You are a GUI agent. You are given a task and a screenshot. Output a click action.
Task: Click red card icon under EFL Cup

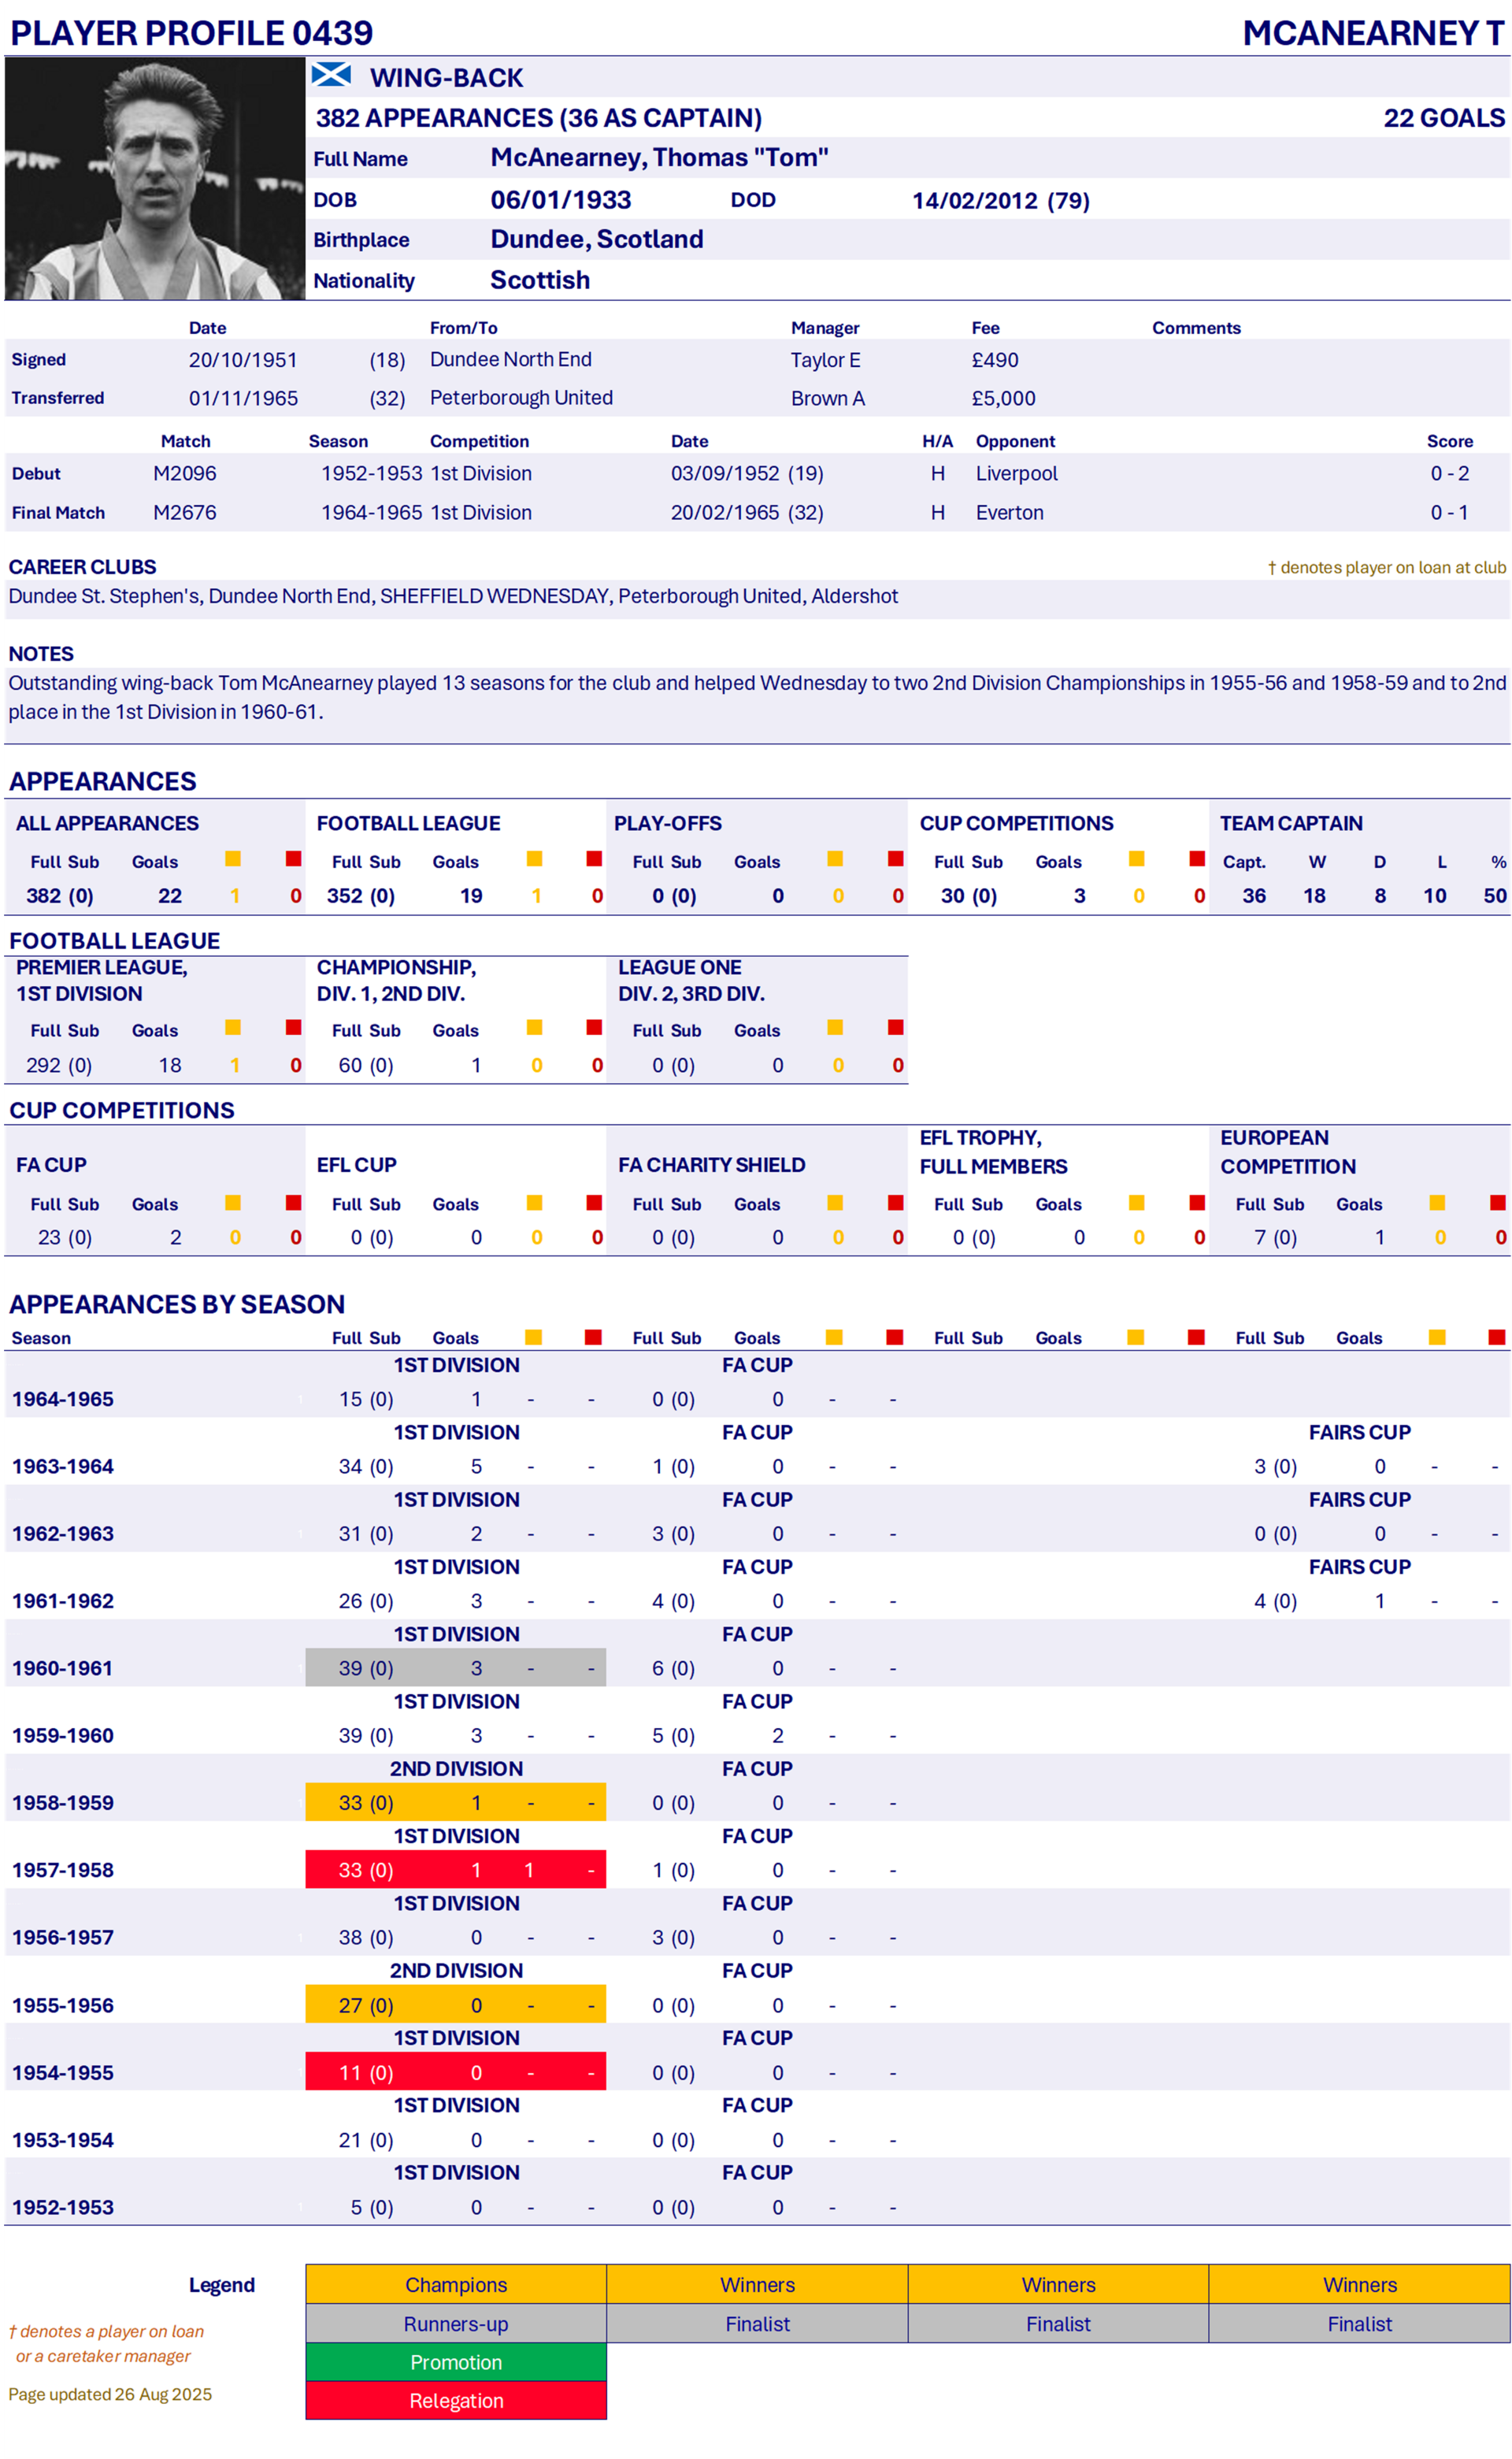(x=595, y=1203)
